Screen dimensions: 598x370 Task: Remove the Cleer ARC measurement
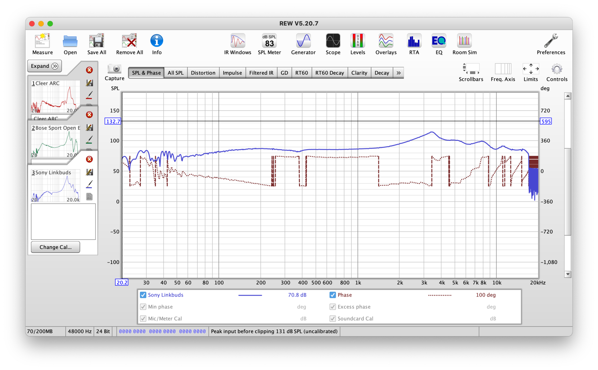pyautogui.click(x=89, y=70)
